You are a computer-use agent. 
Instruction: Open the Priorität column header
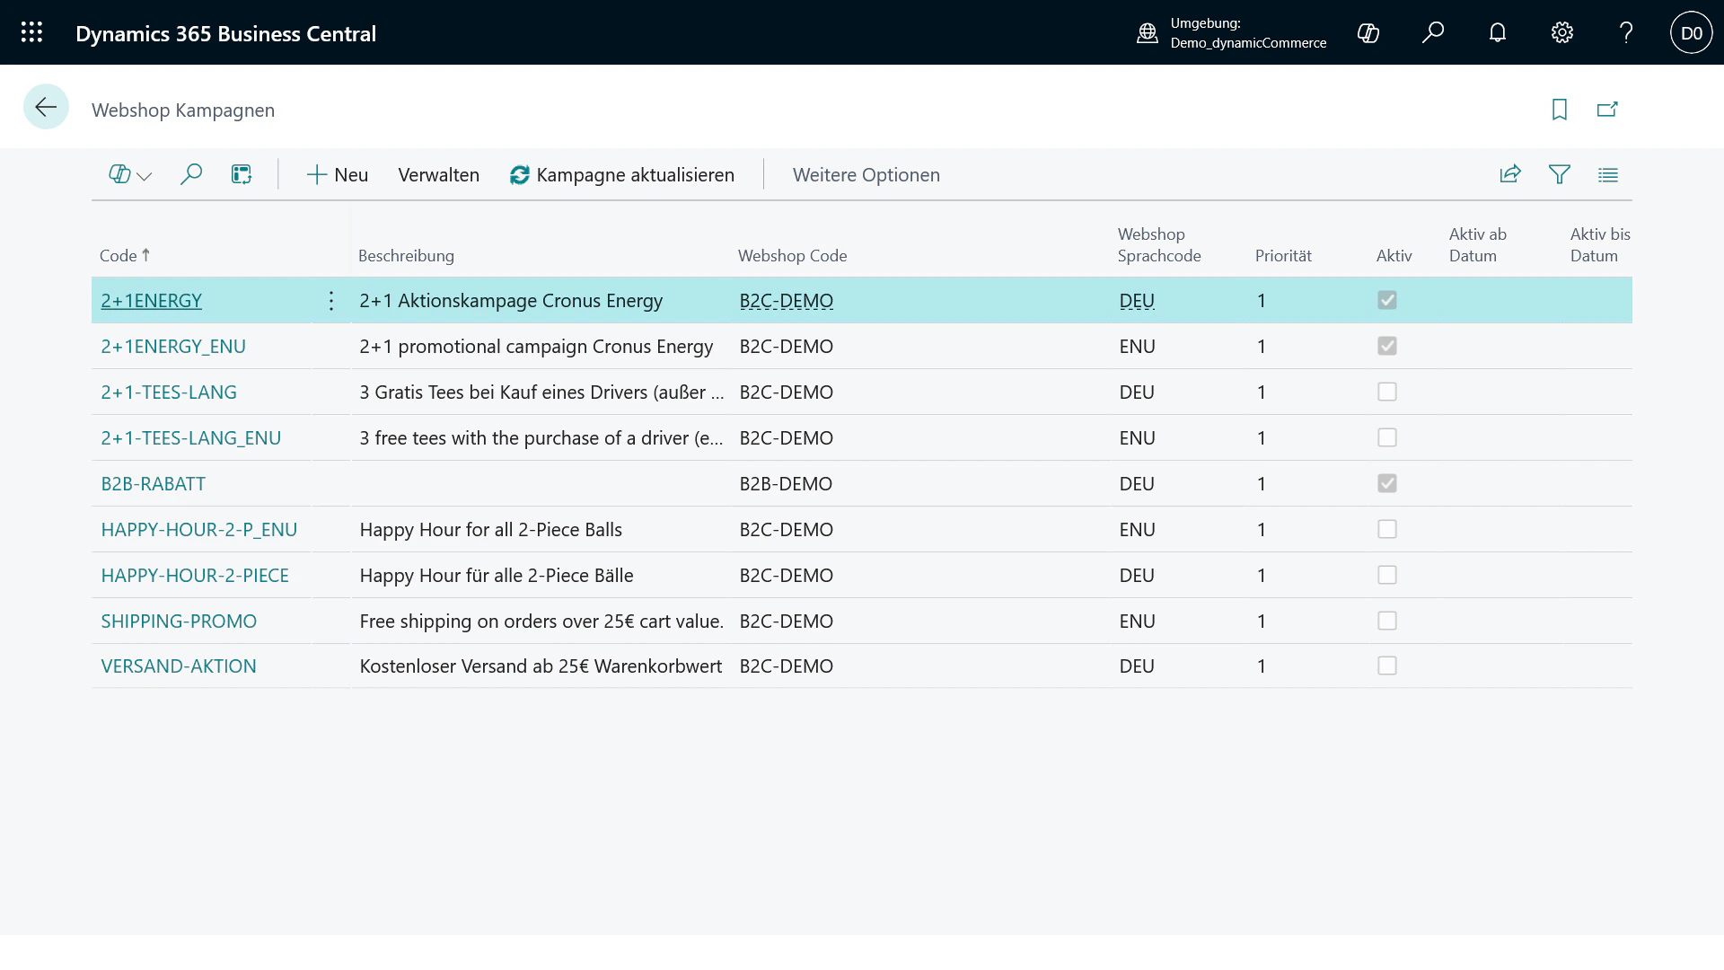coord(1283,256)
